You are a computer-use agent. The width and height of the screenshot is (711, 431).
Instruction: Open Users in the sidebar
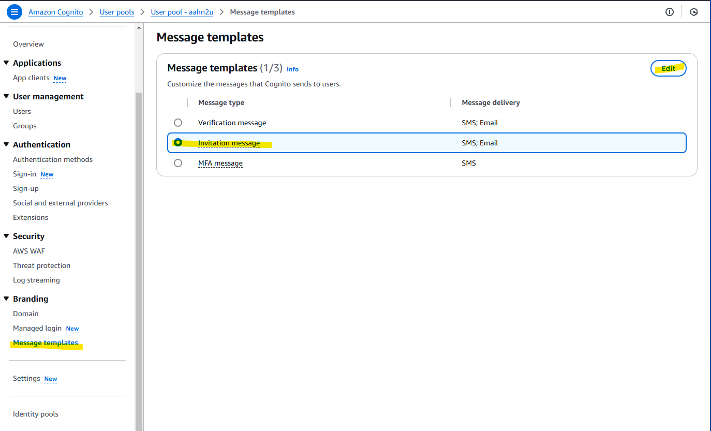click(22, 111)
